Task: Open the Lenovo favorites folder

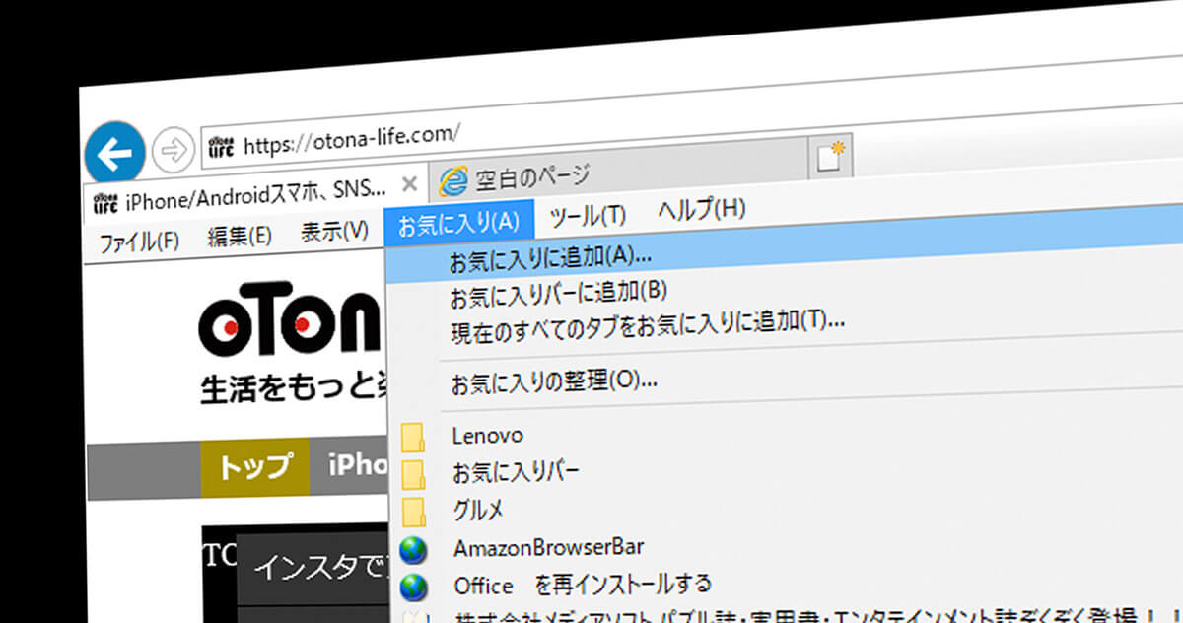Action: (487, 436)
